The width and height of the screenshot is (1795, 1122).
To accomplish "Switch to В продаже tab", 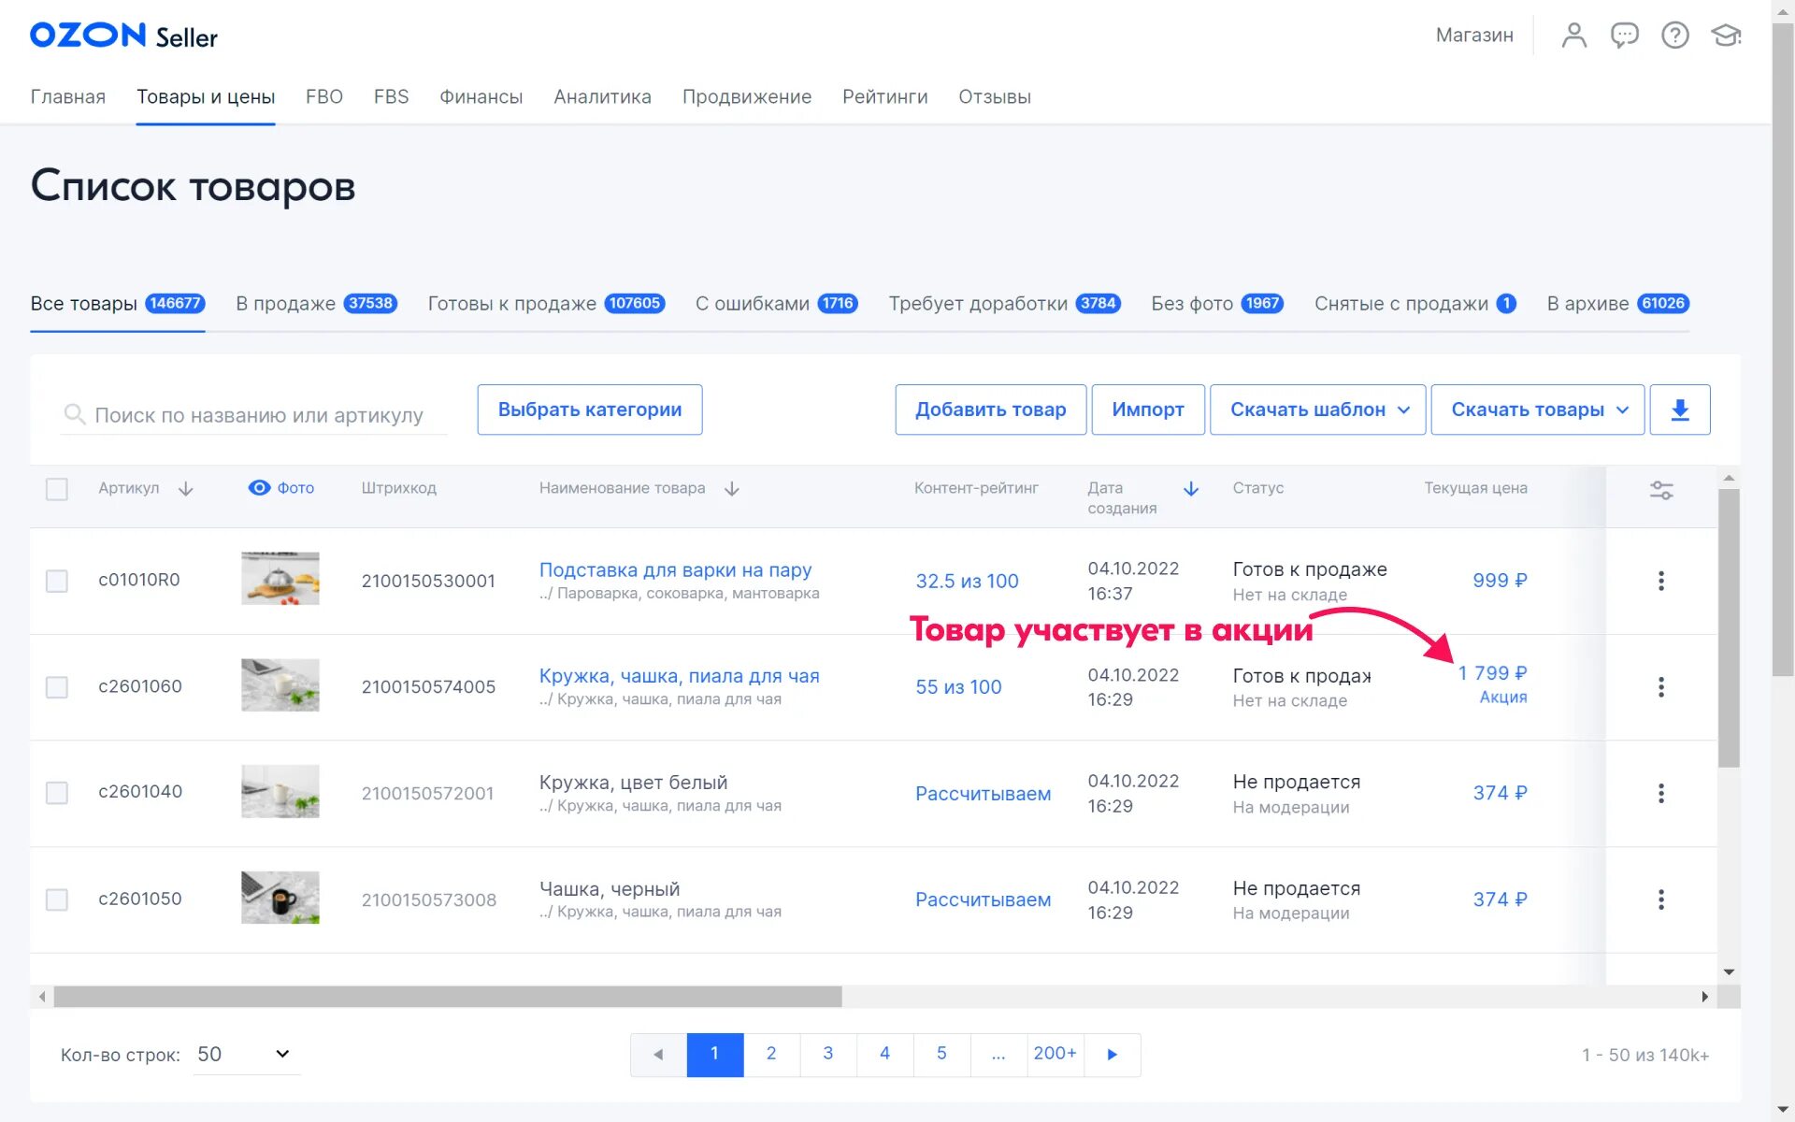I will pyautogui.click(x=316, y=304).
